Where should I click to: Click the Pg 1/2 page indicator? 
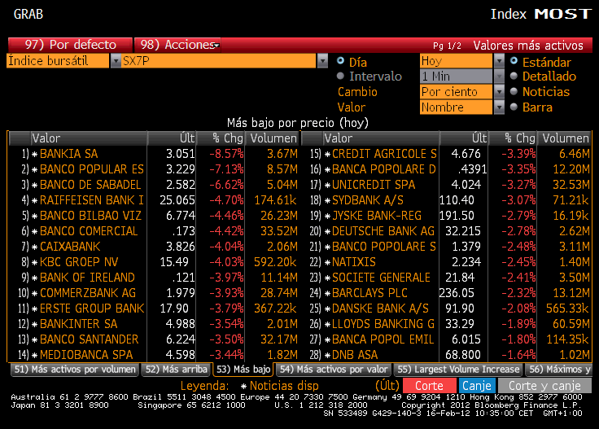click(447, 46)
